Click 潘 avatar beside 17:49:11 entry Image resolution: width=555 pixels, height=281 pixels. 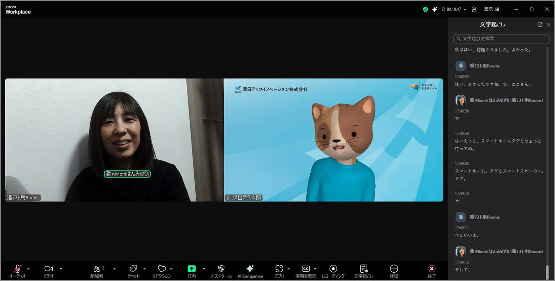pos(460,217)
